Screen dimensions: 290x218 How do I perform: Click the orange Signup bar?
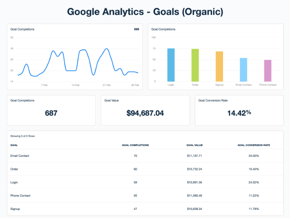click(x=219, y=66)
